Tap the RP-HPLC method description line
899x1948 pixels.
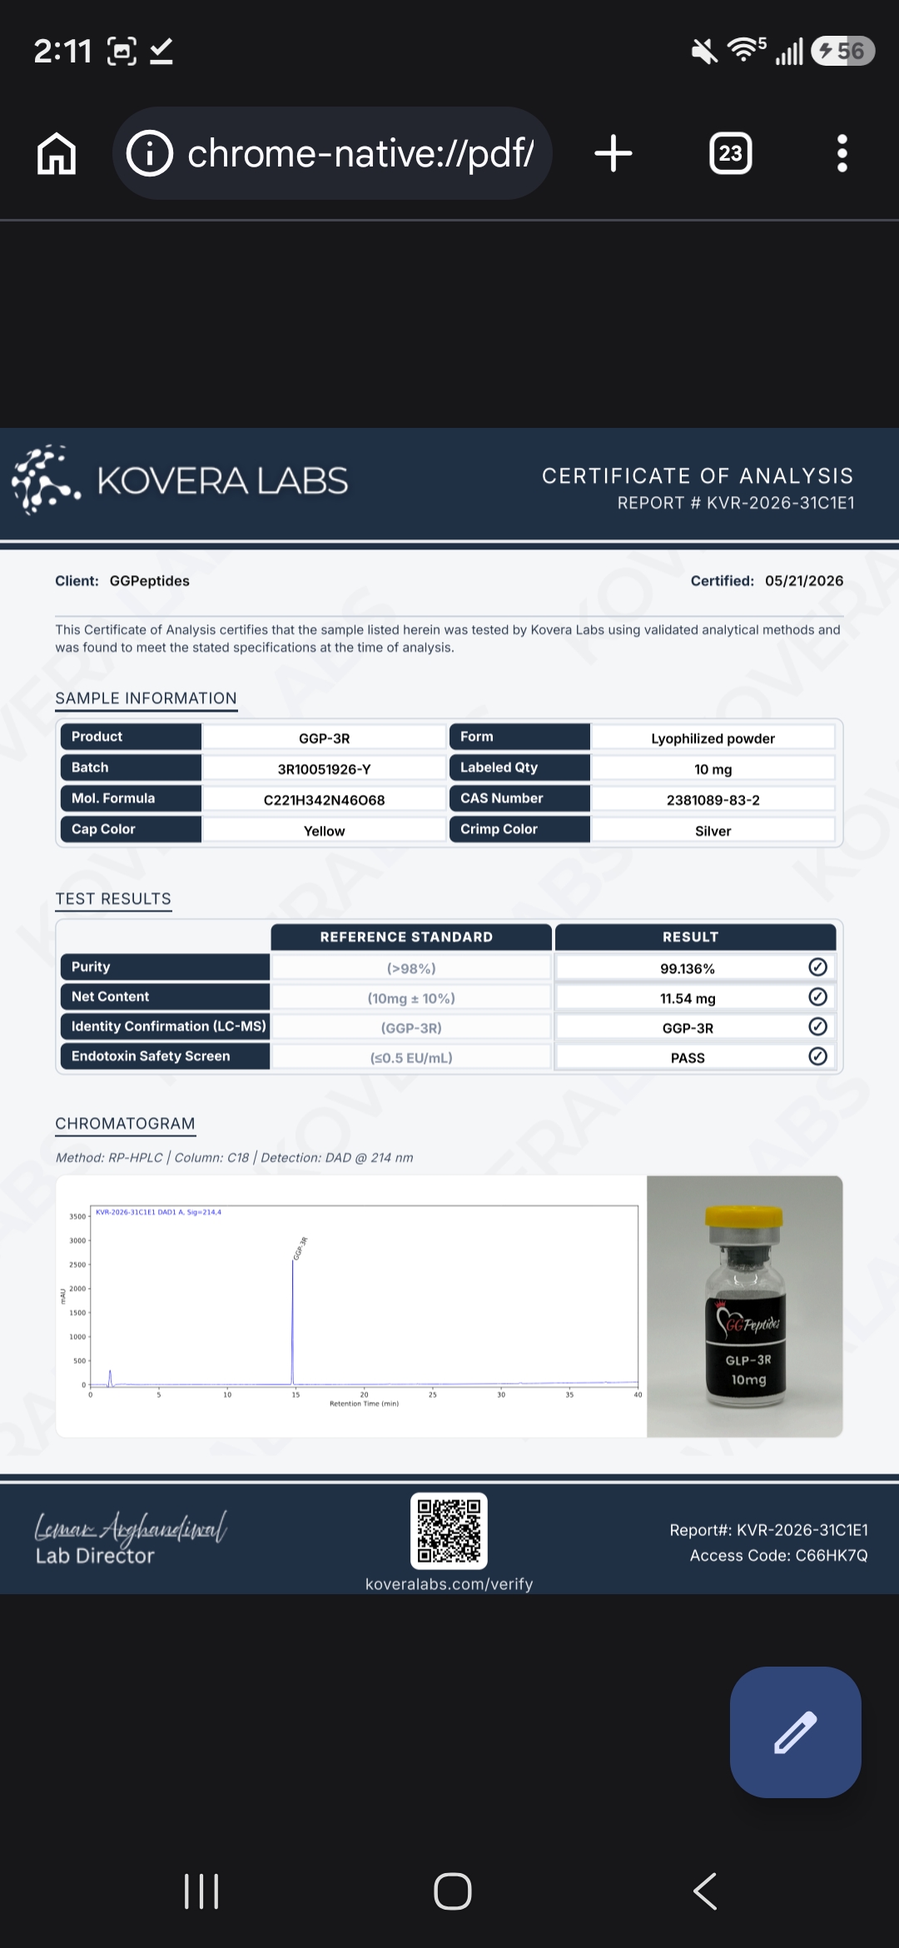[x=234, y=1158]
